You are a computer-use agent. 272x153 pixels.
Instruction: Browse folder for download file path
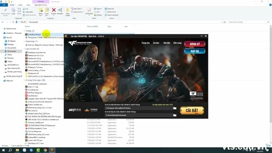pyautogui.click(x=175, y=115)
